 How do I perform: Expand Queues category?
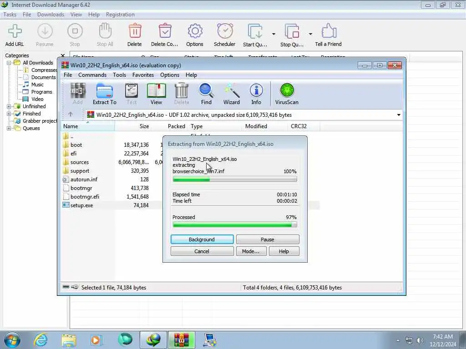pyautogui.click(x=9, y=128)
